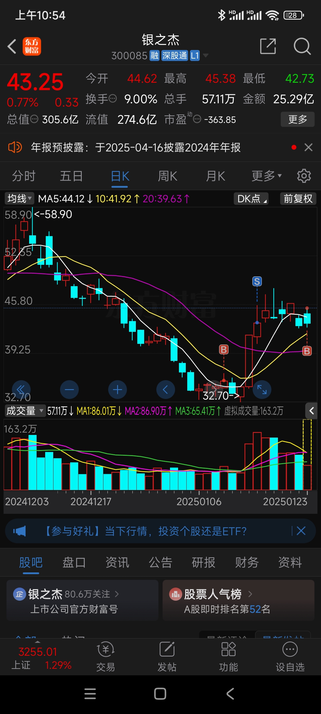Open the 均线 indicator dropdown
This screenshot has width=321, height=714.
pyautogui.click(x=19, y=198)
